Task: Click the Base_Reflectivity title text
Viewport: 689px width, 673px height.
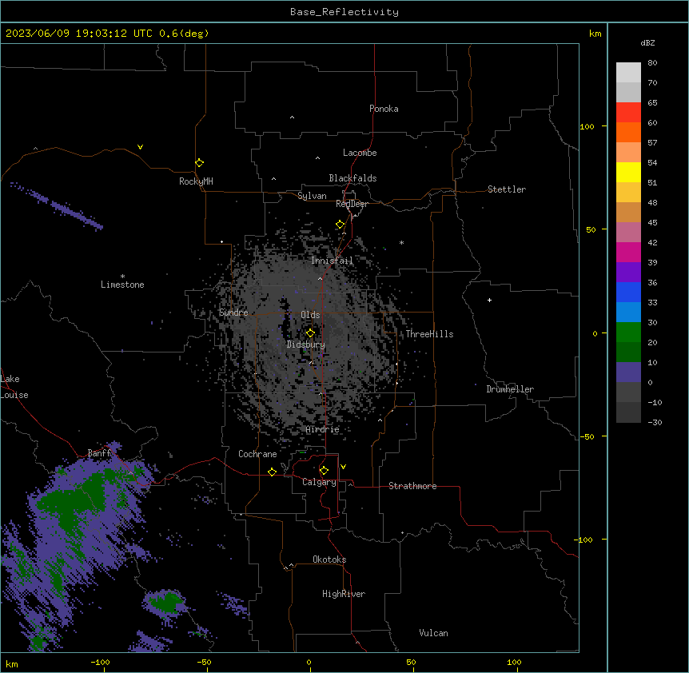Action: click(x=344, y=12)
